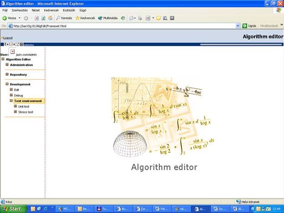284x213 pixels.
Task: Collapse the Development tree node
Action: (7, 84)
